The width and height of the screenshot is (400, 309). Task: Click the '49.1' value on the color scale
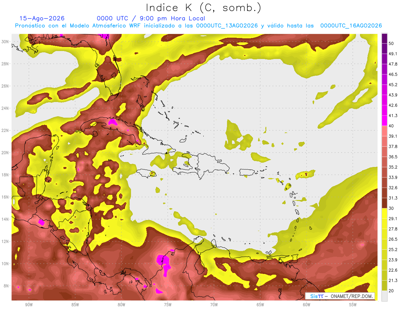393,54
